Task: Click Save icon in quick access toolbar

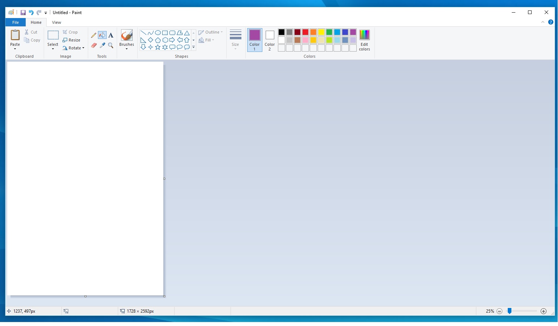Action: pyautogui.click(x=23, y=13)
